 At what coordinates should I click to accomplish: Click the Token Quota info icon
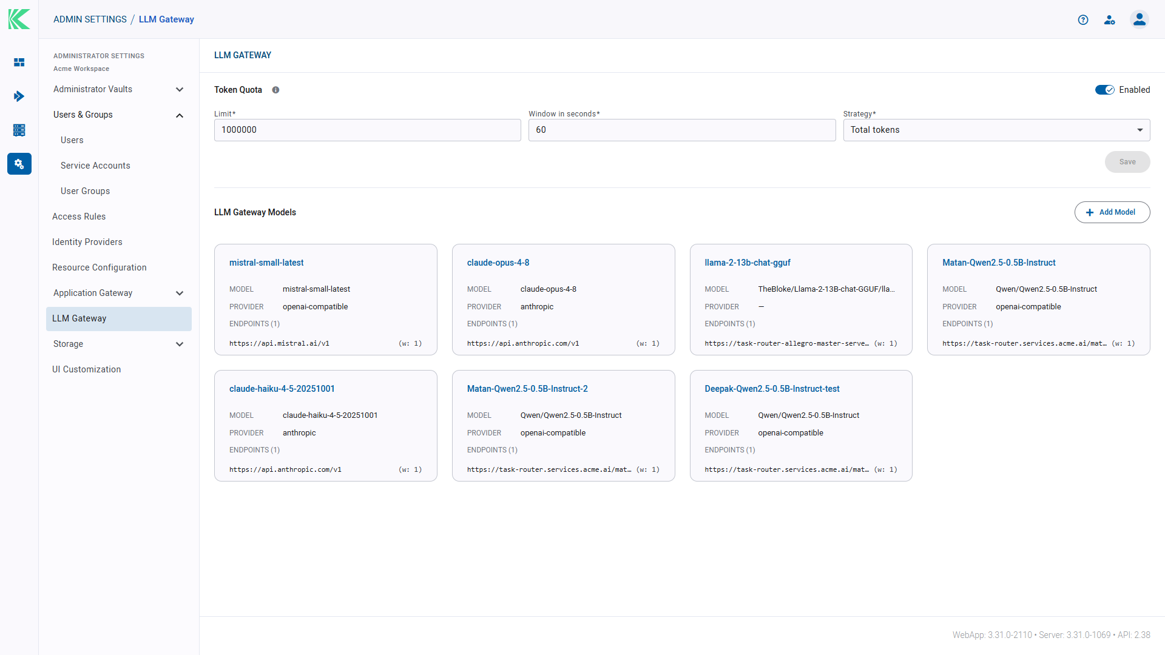pos(275,90)
